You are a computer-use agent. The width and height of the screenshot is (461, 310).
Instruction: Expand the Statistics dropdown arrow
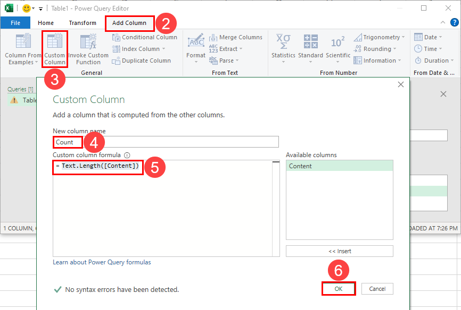(283, 62)
